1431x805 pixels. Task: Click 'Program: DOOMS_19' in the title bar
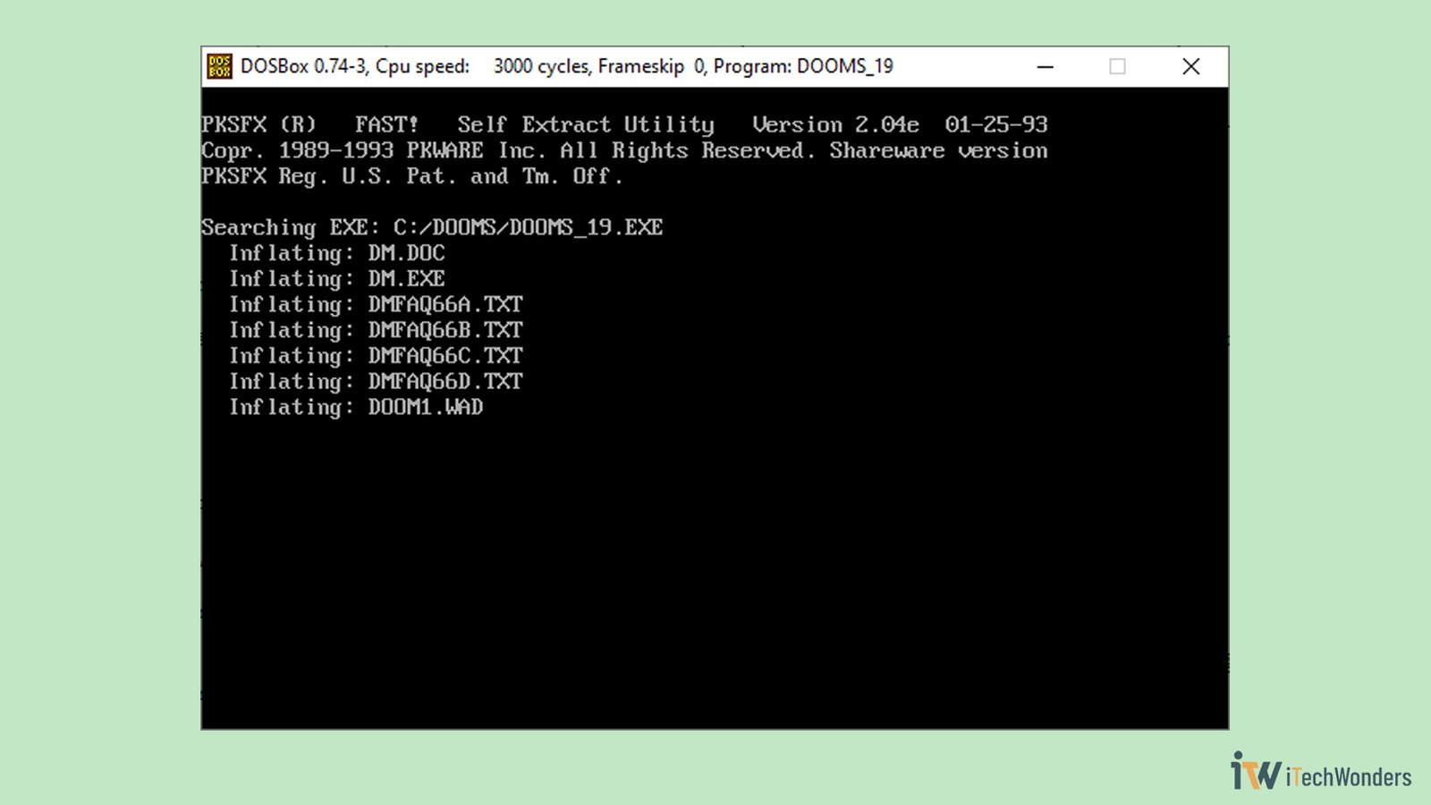tap(803, 66)
